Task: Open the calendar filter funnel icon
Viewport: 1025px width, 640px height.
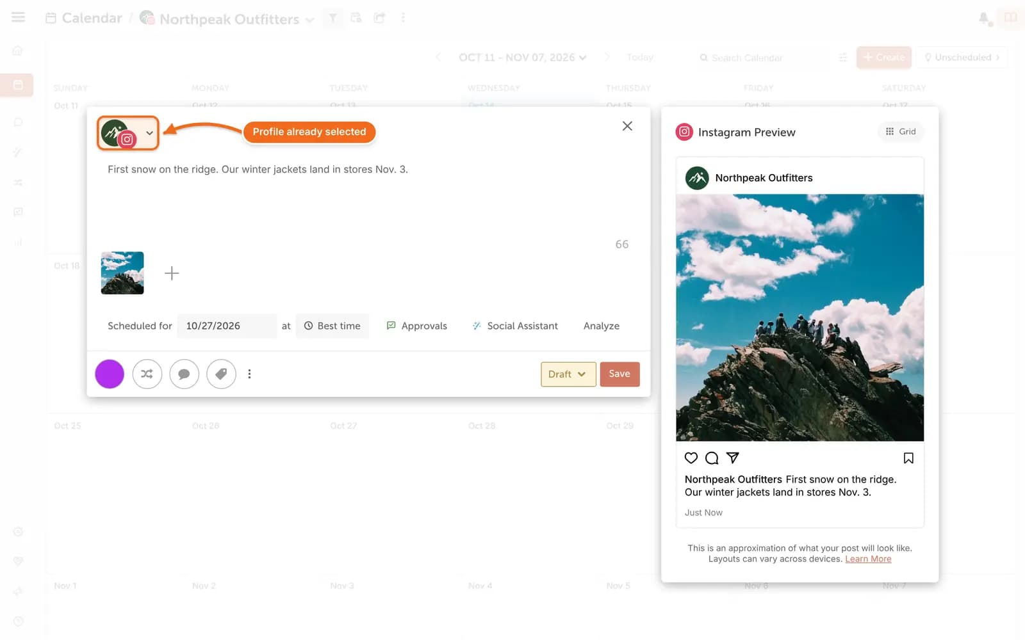Action: pyautogui.click(x=332, y=18)
